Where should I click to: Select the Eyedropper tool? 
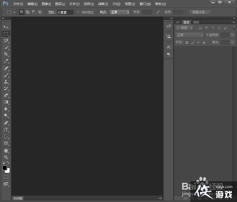pyautogui.click(x=6, y=61)
